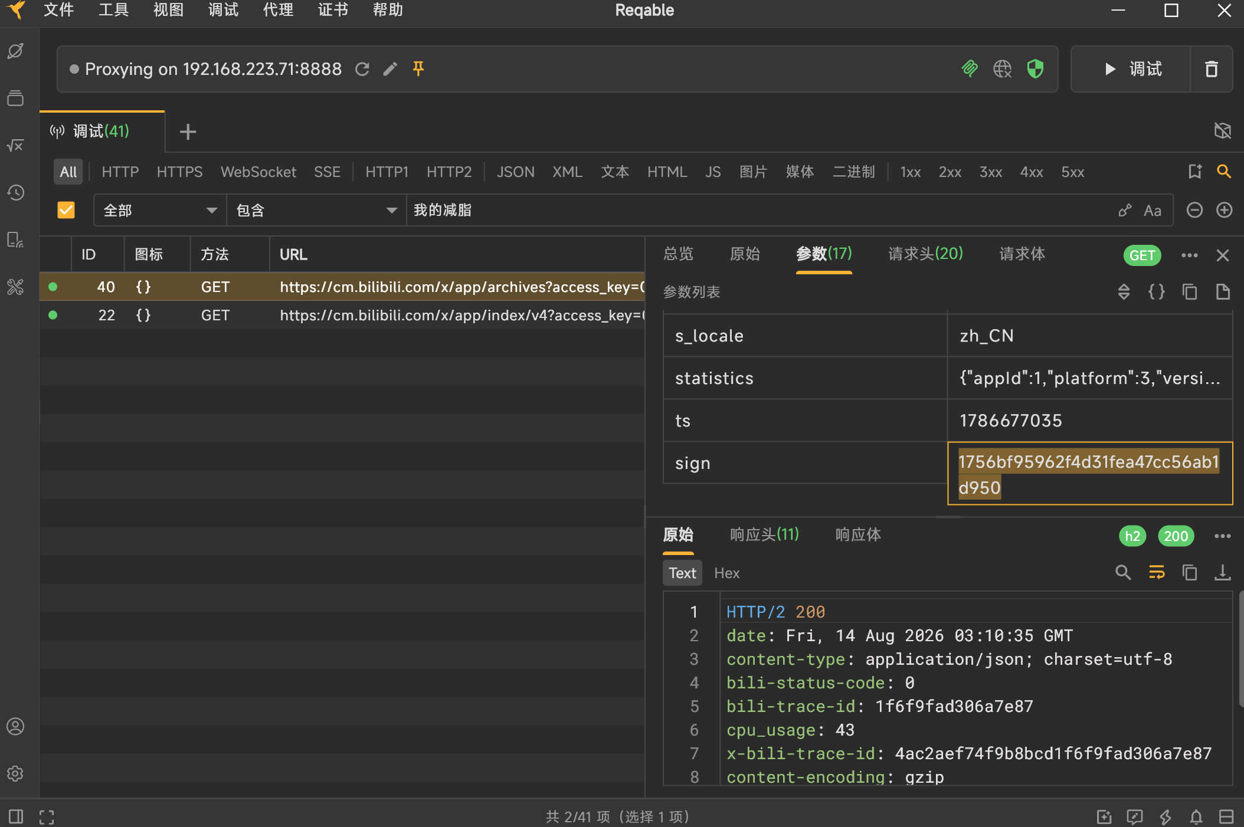
Task: Toggle the search condition checkbox
Action: tap(66, 210)
